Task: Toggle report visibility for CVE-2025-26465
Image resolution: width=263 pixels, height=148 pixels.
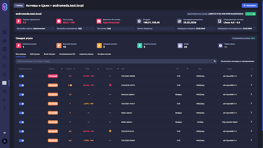Action: coord(21,140)
